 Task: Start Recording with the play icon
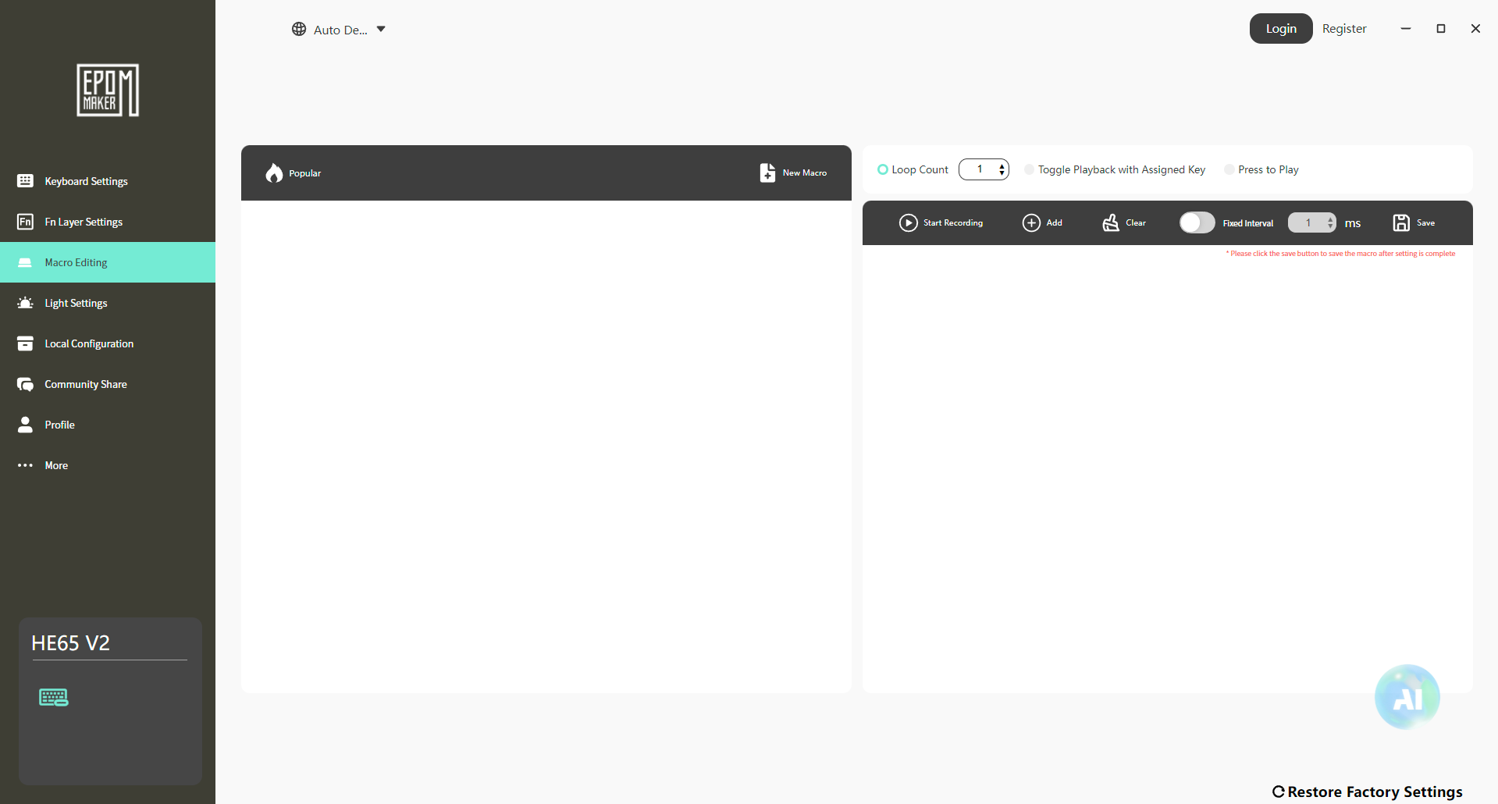(x=908, y=222)
